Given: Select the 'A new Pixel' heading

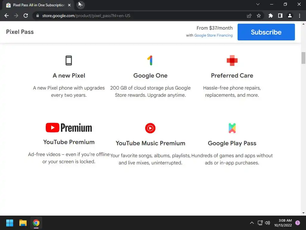Looking at the screenshot, I should (x=69, y=75).
